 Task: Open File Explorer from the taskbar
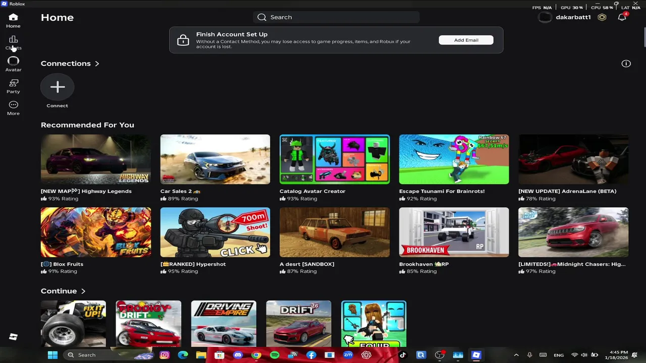201,355
